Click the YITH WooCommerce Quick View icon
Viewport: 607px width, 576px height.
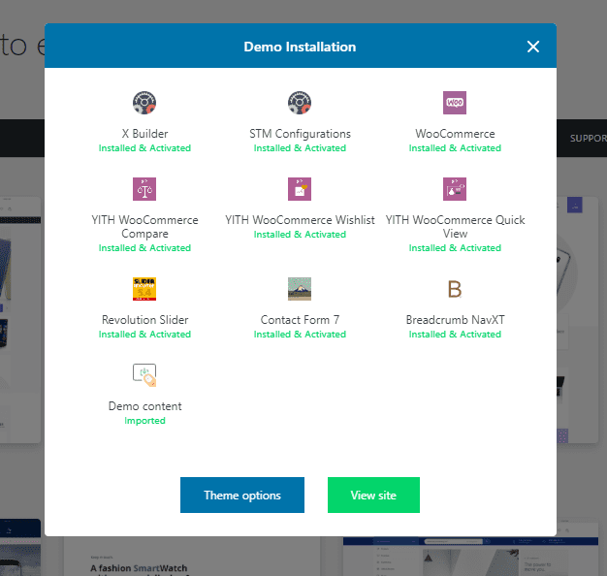[455, 189]
